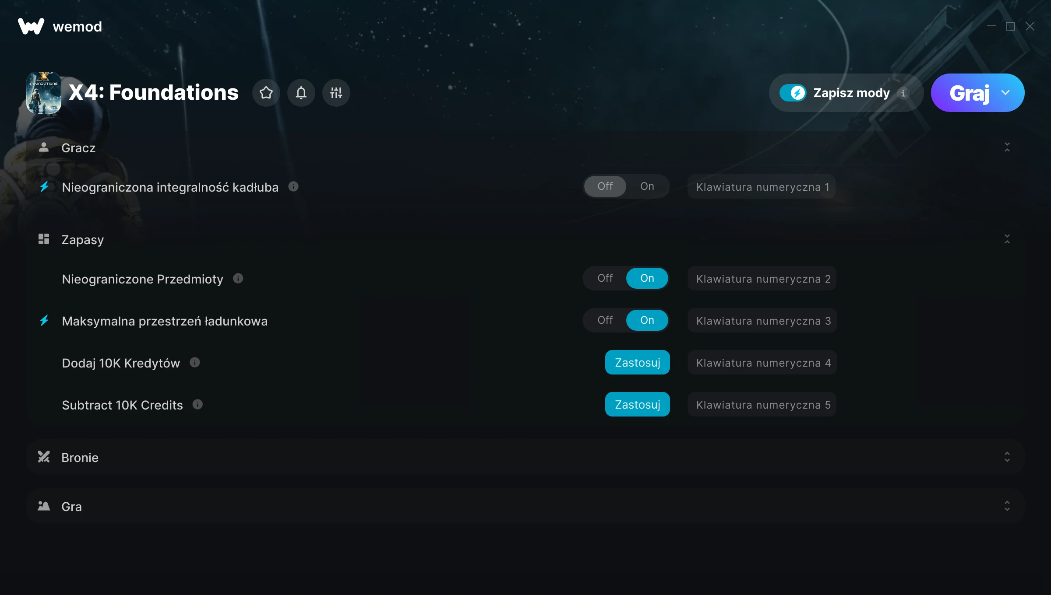Select the Subtract 10K Credits label

click(122, 405)
